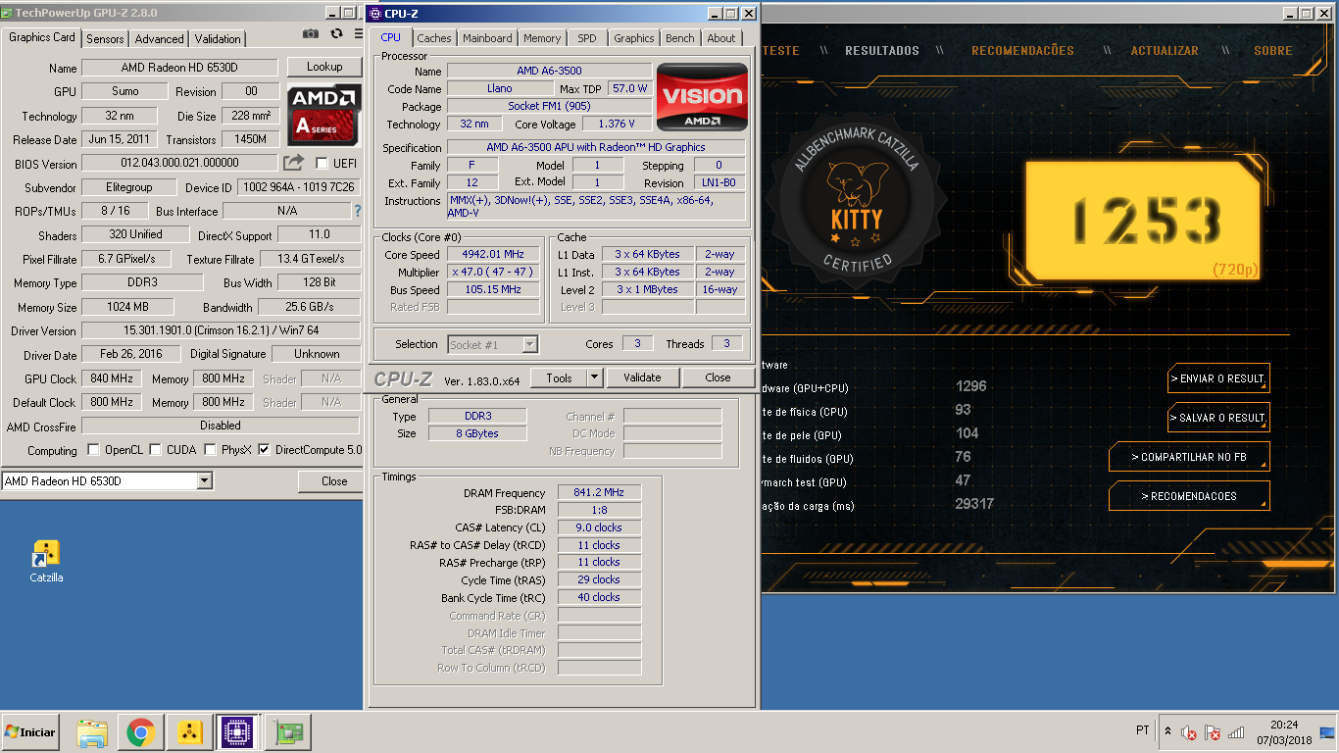
Task: Toggle the UEFI checkbox in GPU-Z
Action: point(322,163)
